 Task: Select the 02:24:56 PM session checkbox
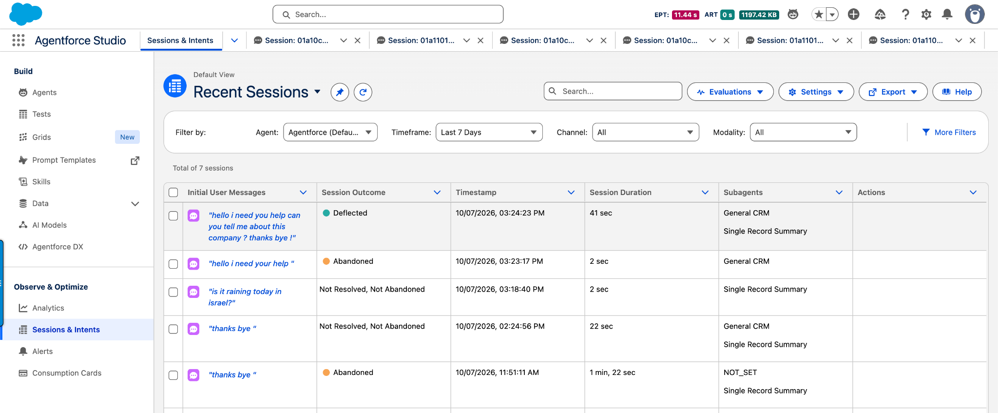[x=173, y=329]
